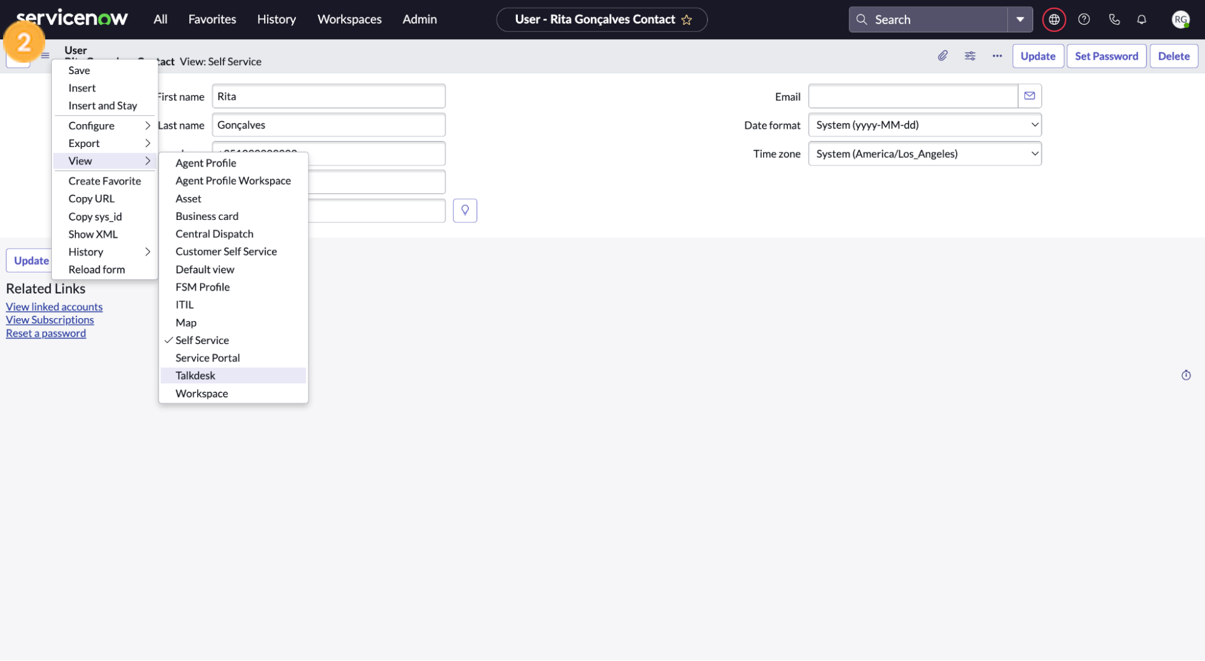Open the Time zone dropdown

coord(925,154)
